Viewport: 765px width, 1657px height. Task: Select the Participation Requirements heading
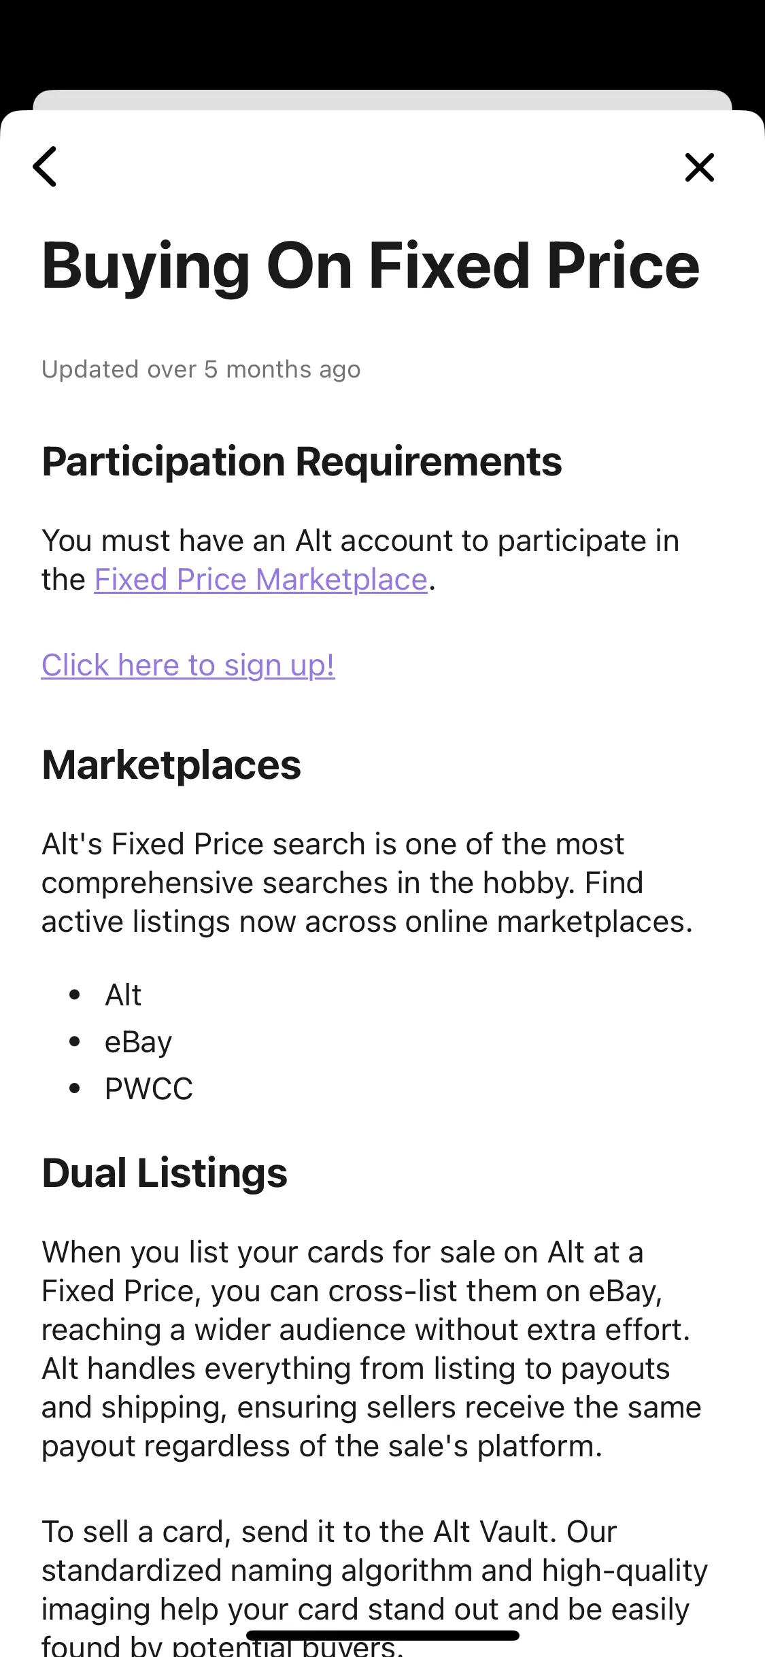[x=302, y=463]
